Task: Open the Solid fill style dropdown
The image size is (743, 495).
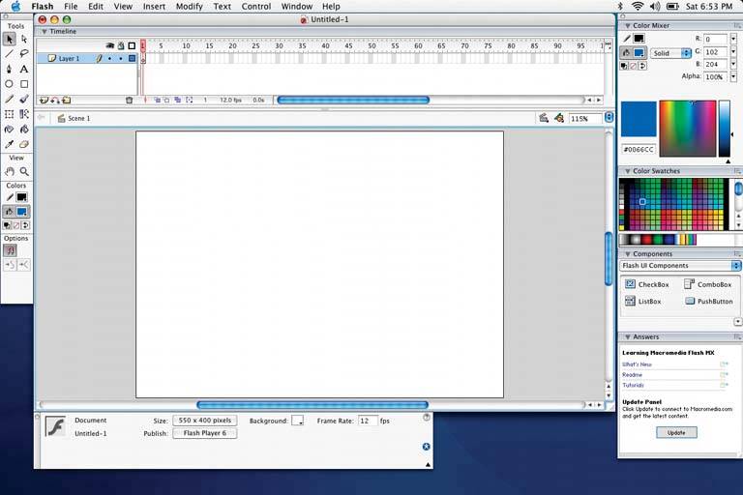Action: [671, 53]
